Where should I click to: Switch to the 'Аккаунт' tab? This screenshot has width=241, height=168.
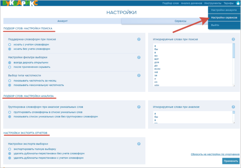tap(62, 21)
